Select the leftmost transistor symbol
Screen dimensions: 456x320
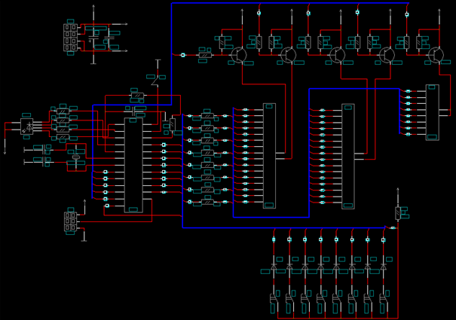[240, 54]
